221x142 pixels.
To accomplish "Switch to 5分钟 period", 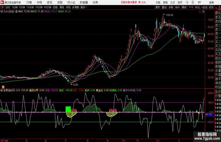I will [22, 7].
